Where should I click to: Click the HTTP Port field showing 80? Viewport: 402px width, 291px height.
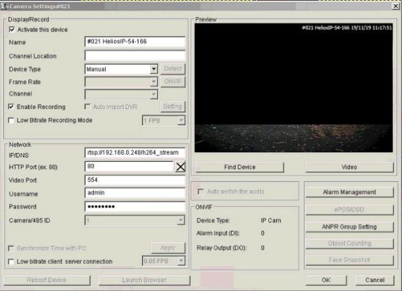click(x=129, y=166)
